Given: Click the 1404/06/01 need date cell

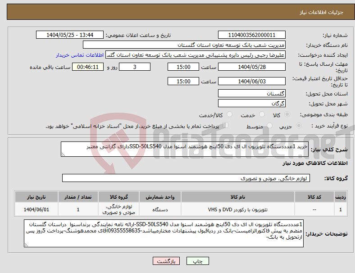Looking at the screenshot, I should pyautogui.click(x=36, y=209).
